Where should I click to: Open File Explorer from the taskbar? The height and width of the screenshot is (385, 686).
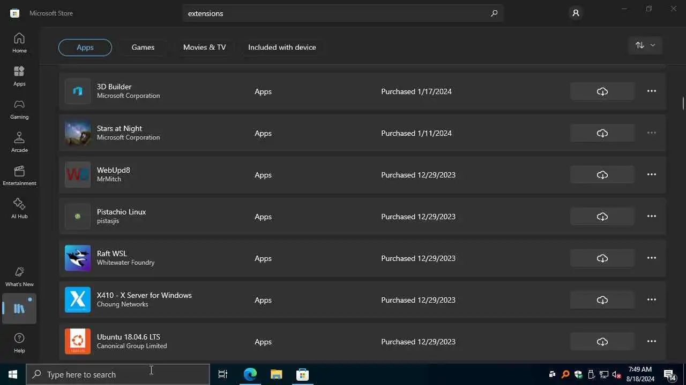coord(277,374)
